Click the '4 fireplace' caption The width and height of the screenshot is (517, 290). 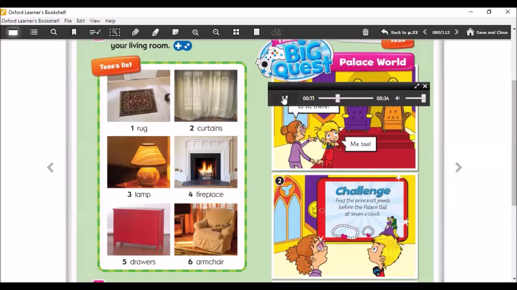pos(206,195)
